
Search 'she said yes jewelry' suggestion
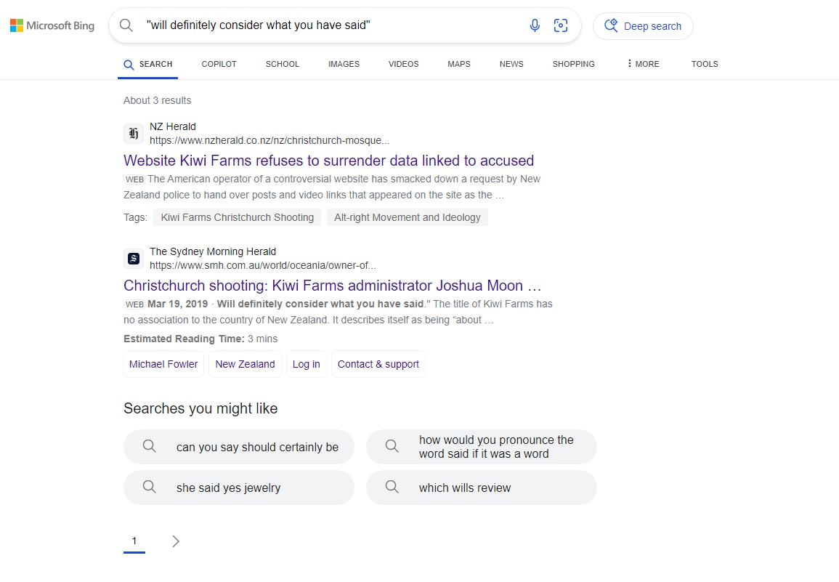coord(239,488)
